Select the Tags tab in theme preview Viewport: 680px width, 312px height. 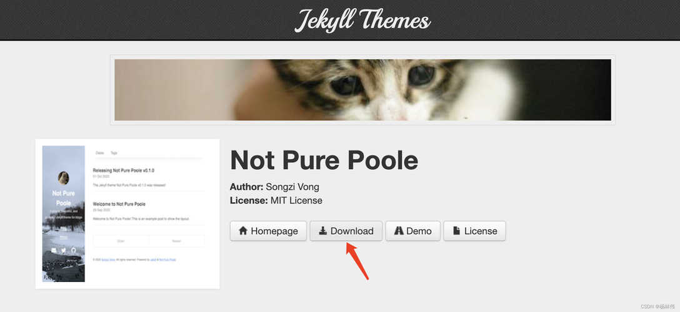[114, 153]
